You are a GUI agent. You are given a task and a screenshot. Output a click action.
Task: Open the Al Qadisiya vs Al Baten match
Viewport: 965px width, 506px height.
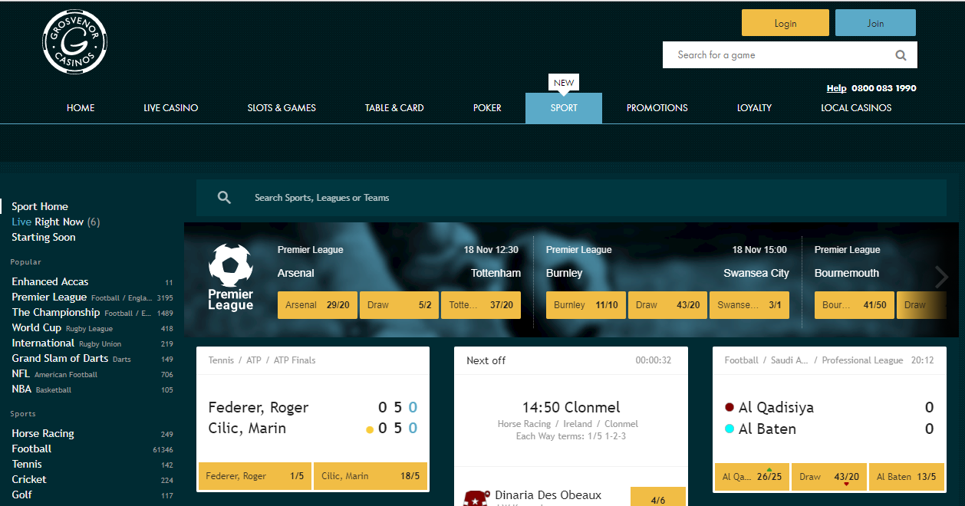(829, 418)
